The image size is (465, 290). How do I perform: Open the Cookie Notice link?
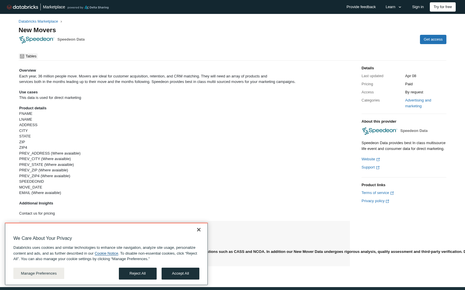106,253
